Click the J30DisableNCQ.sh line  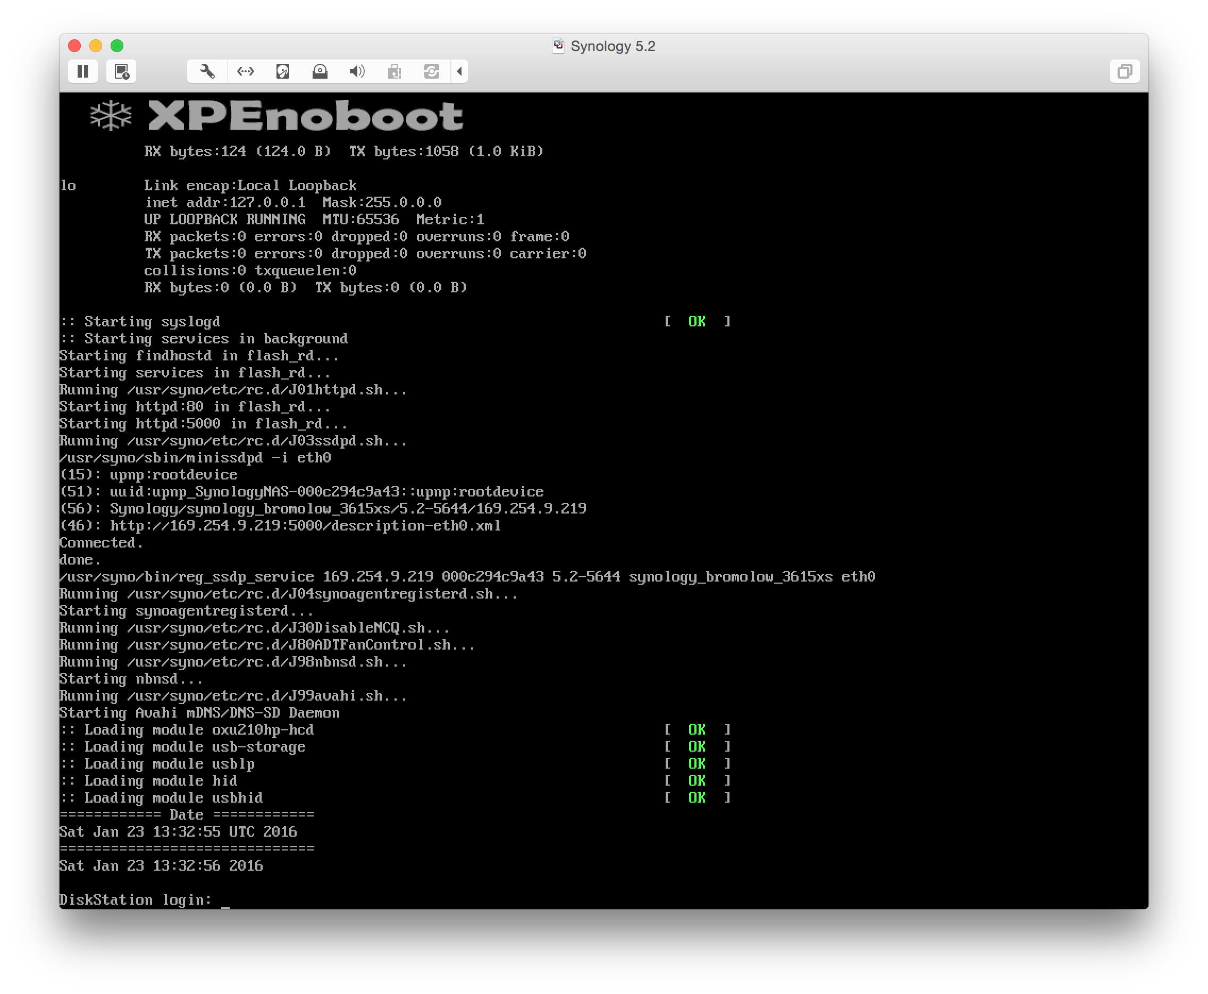[255, 628]
